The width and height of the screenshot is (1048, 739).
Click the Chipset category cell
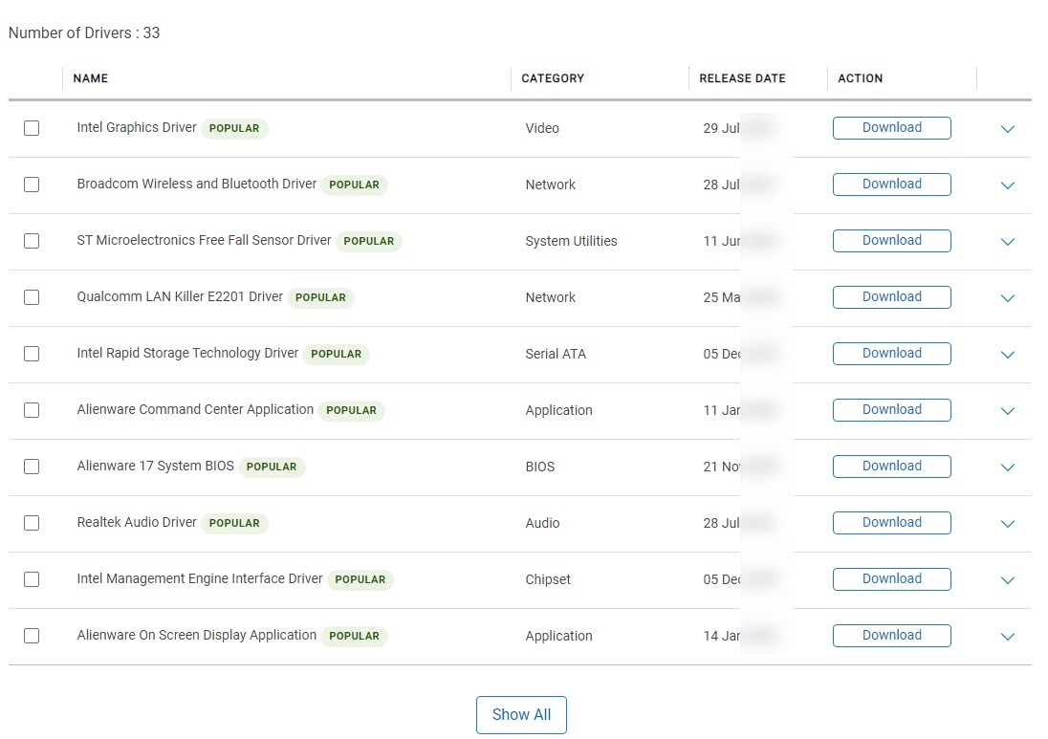(548, 580)
